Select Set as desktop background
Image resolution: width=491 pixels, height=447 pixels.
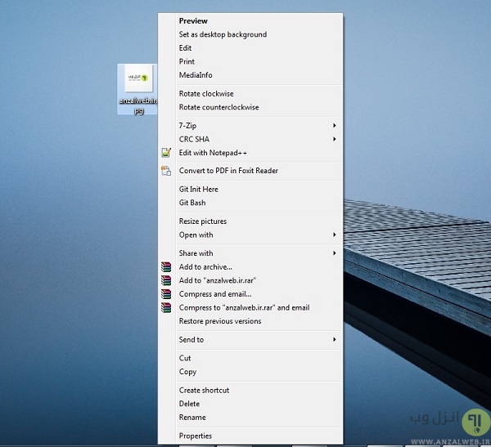coord(223,35)
